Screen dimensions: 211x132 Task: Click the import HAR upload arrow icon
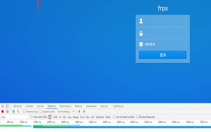(79, 111)
